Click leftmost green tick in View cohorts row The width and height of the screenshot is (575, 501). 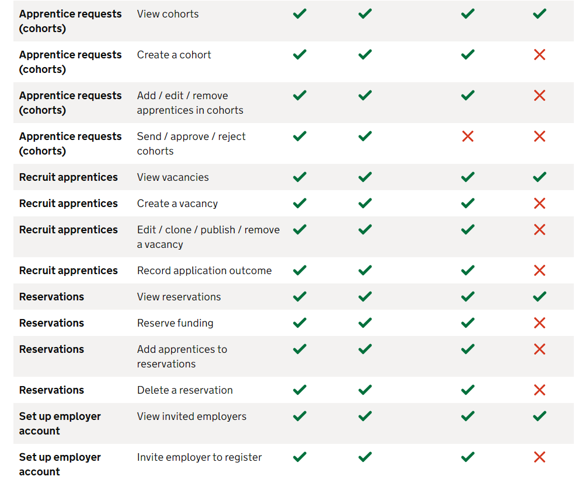(299, 13)
